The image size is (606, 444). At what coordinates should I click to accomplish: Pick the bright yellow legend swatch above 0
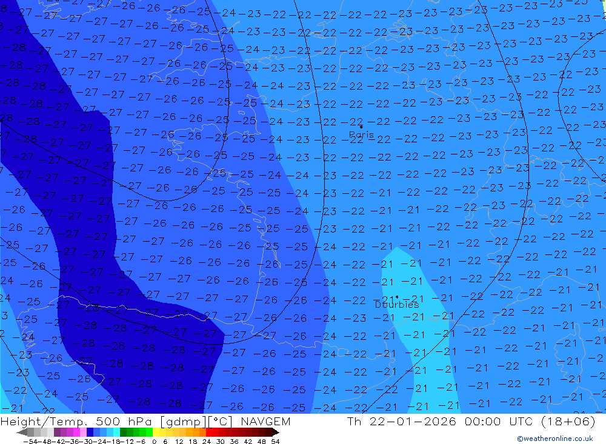click(x=156, y=432)
